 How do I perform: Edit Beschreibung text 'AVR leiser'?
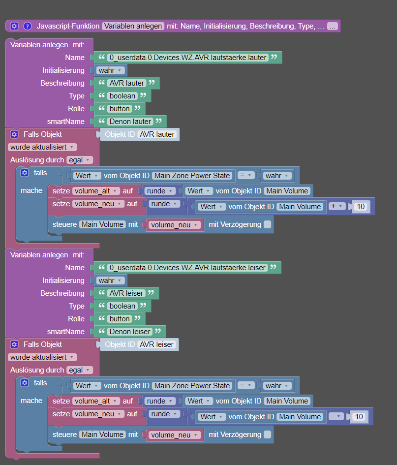click(x=126, y=293)
